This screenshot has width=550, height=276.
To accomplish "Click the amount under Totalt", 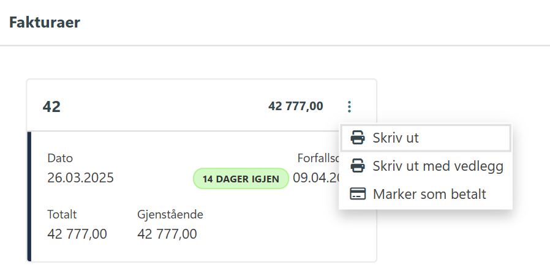I will (77, 234).
